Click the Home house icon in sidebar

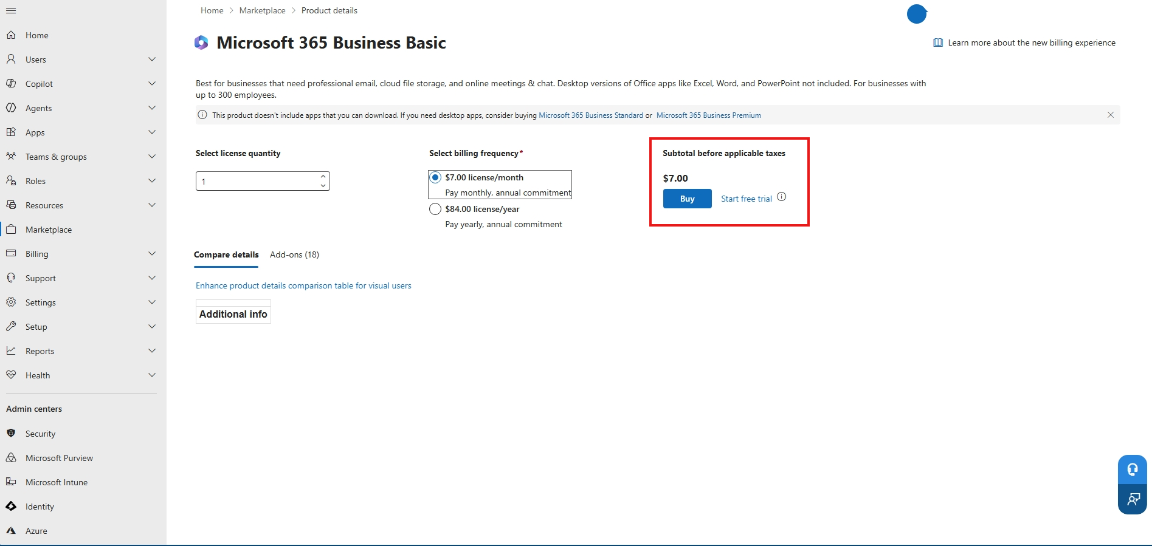point(11,35)
